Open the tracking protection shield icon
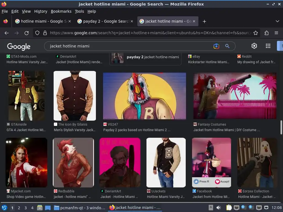 click(x=37, y=33)
